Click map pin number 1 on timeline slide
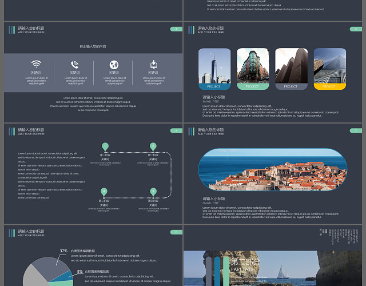Viewport: 366px width, 286px height. [105, 147]
